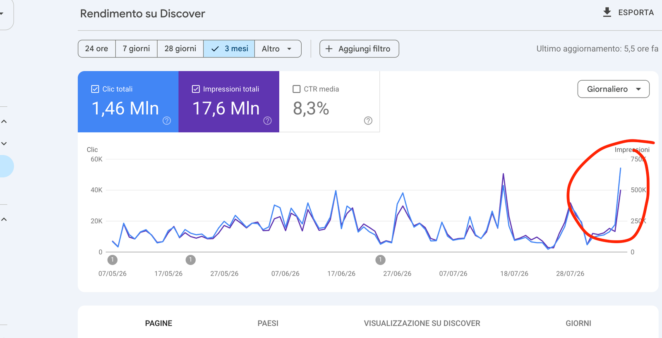Add a filter with Aggiungi filtro
The height and width of the screenshot is (338, 662).
[359, 49]
